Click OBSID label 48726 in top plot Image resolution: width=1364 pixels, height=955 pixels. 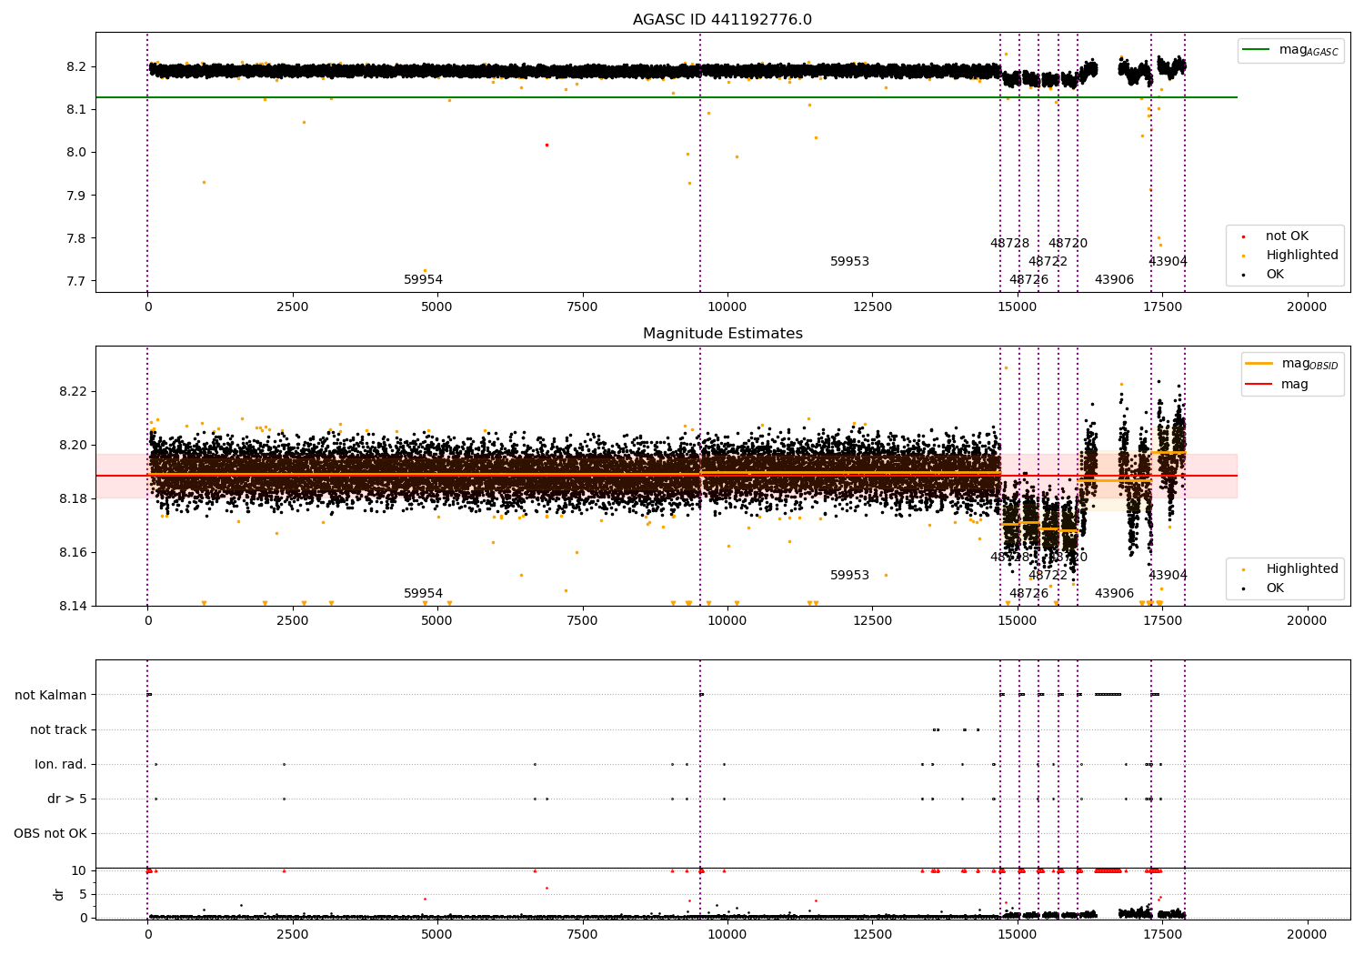(1029, 280)
